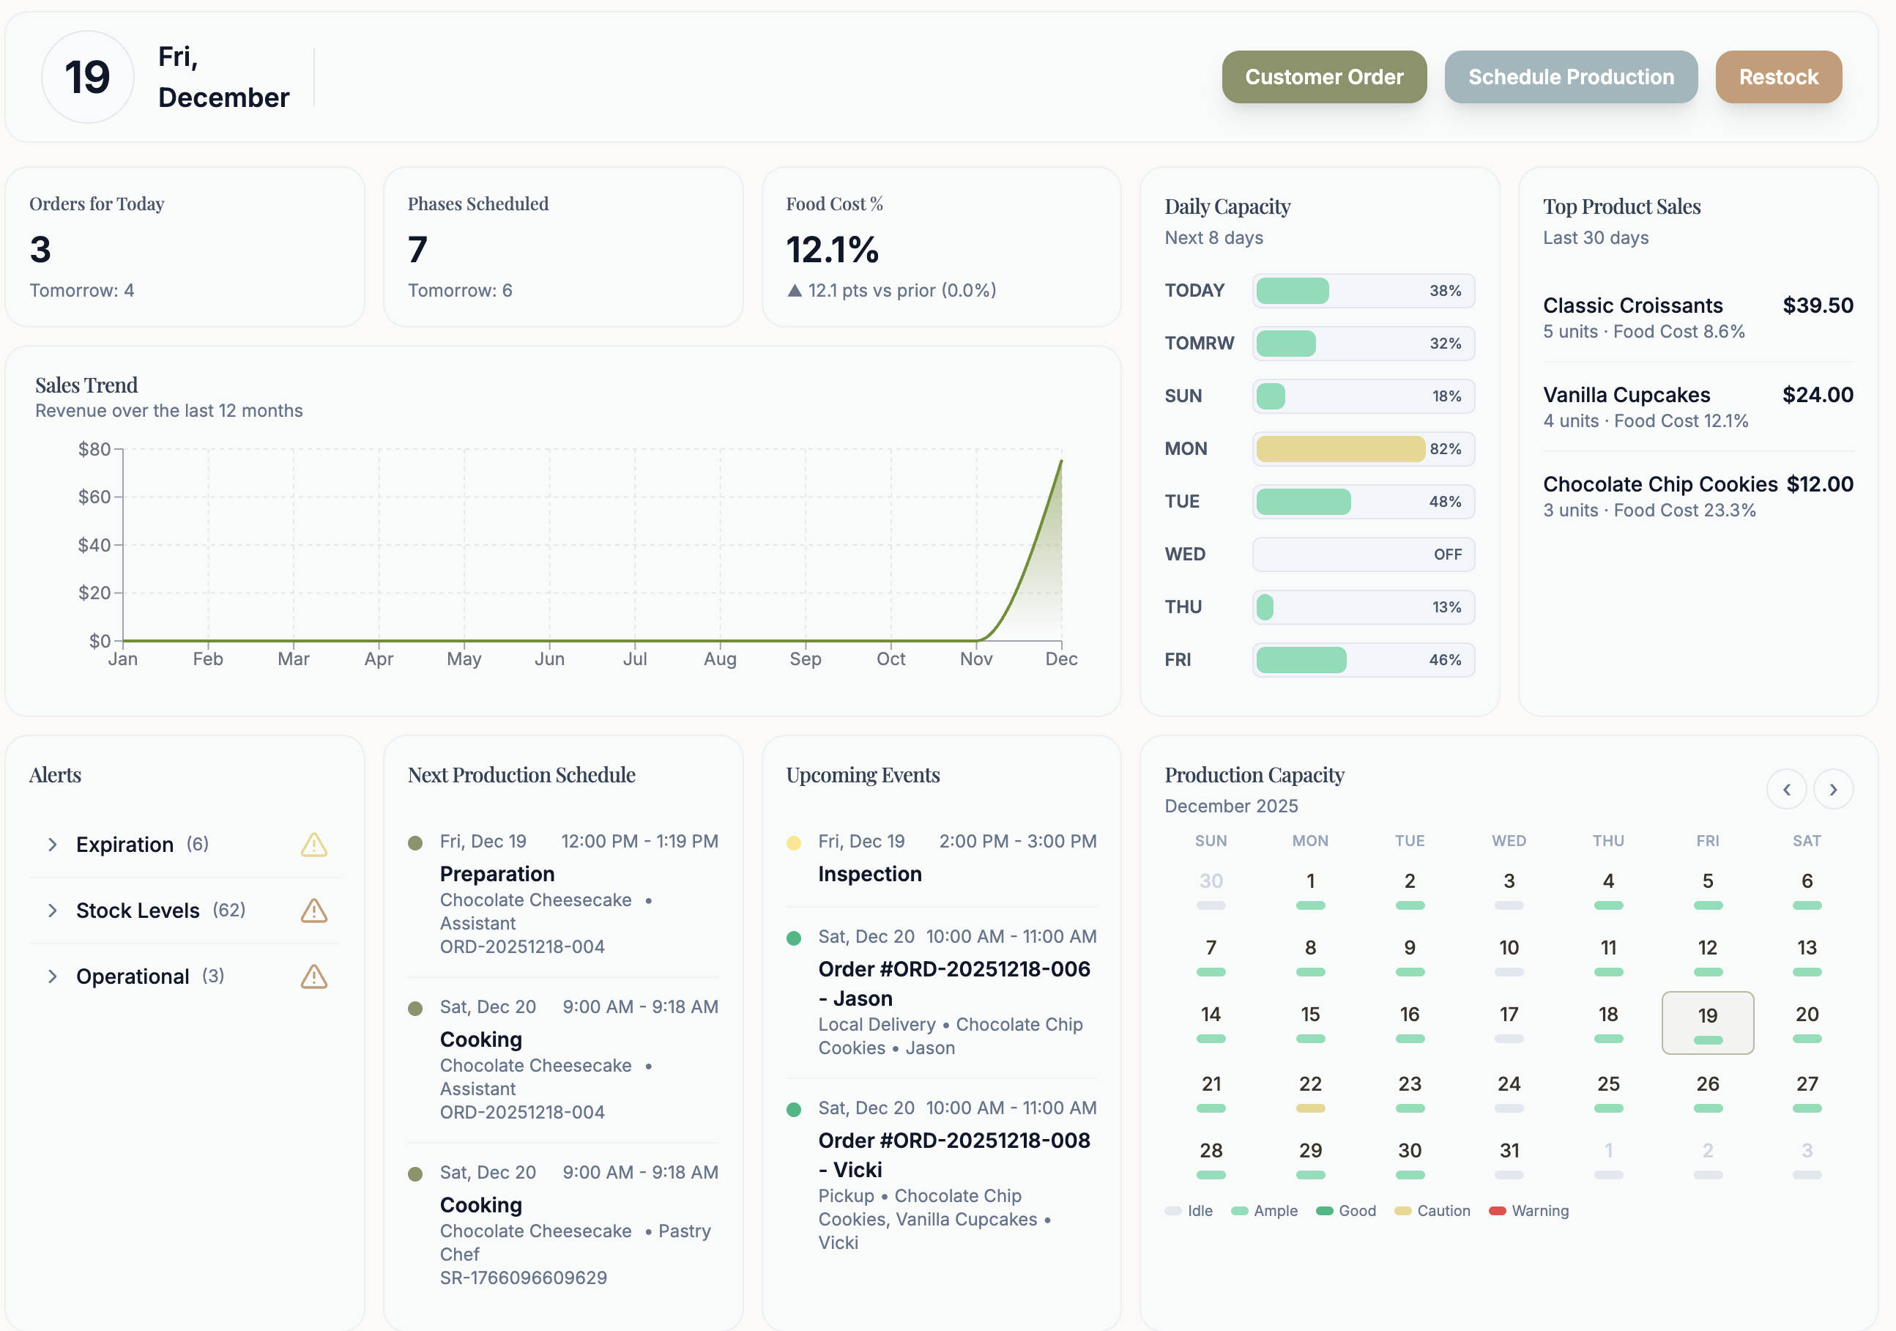The width and height of the screenshot is (1896, 1331).
Task: Toggle the Idle legend indicator
Action: coord(1174,1211)
